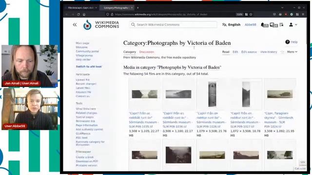This screenshot has width=312, height=175.
Task: Open the Help link with question icon
Action: click(292, 42)
